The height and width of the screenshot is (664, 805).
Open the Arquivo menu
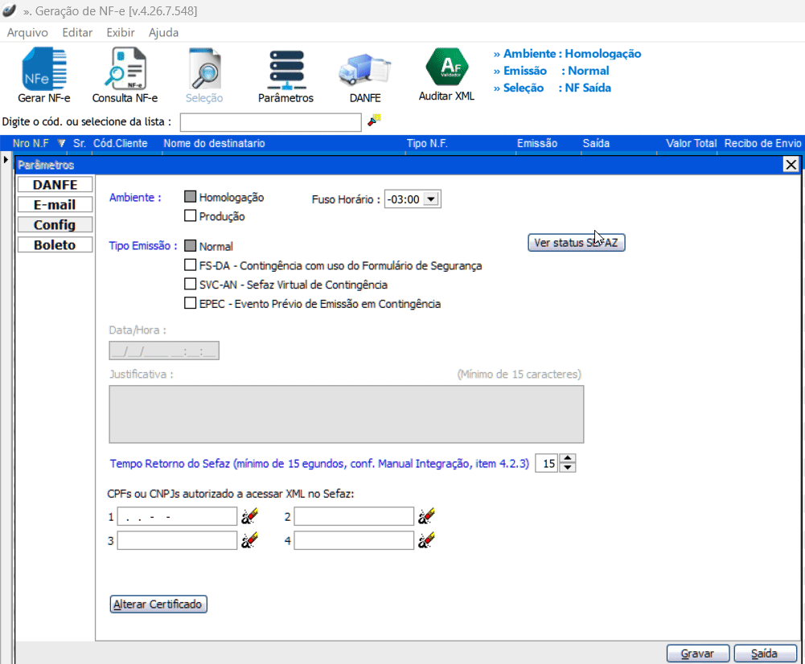pyautogui.click(x=27, y=33)
